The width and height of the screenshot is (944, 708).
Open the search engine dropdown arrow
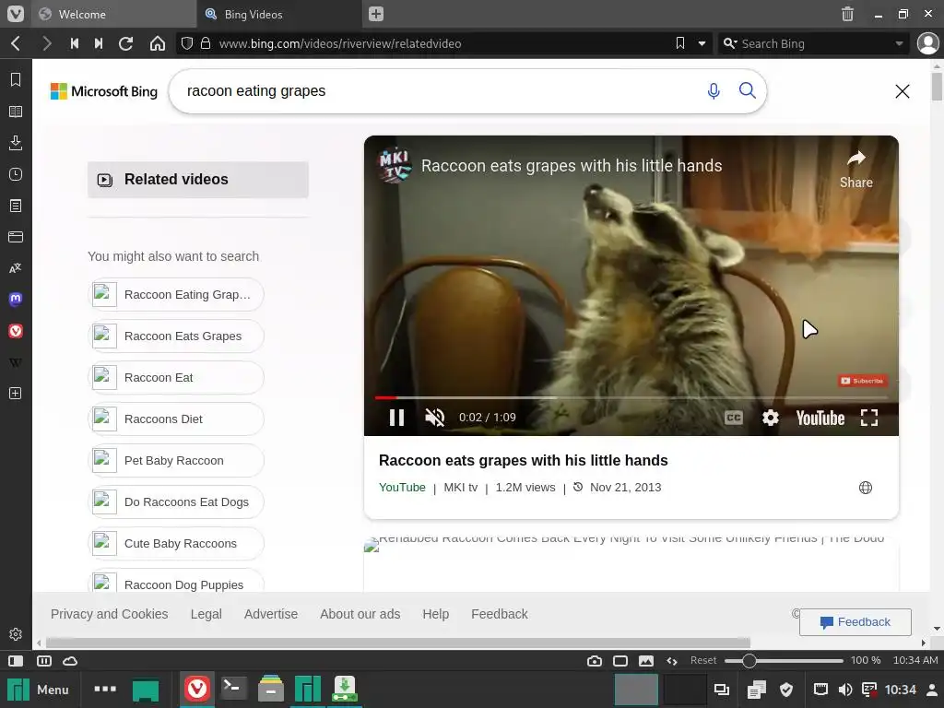899,43
